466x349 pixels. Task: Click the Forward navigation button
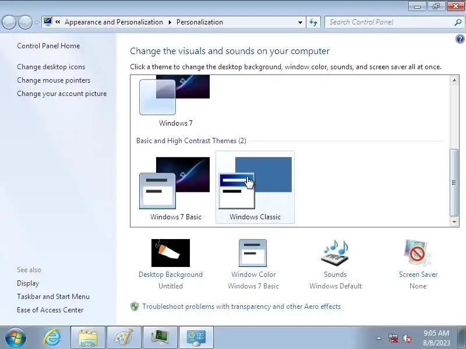[x=25, y=22]
